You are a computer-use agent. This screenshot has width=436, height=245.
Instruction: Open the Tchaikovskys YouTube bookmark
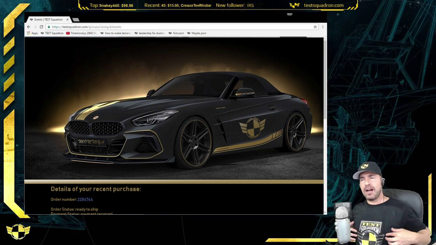(x=82, y=33)
